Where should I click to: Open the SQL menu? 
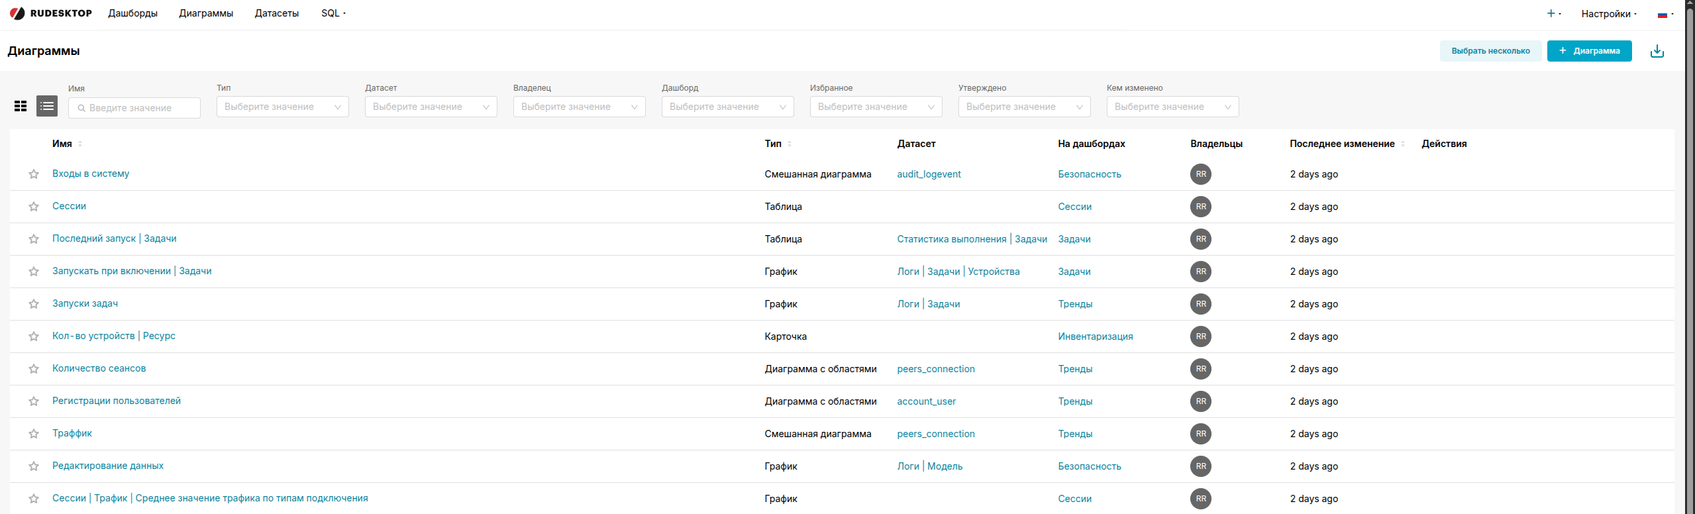(333, 13)
